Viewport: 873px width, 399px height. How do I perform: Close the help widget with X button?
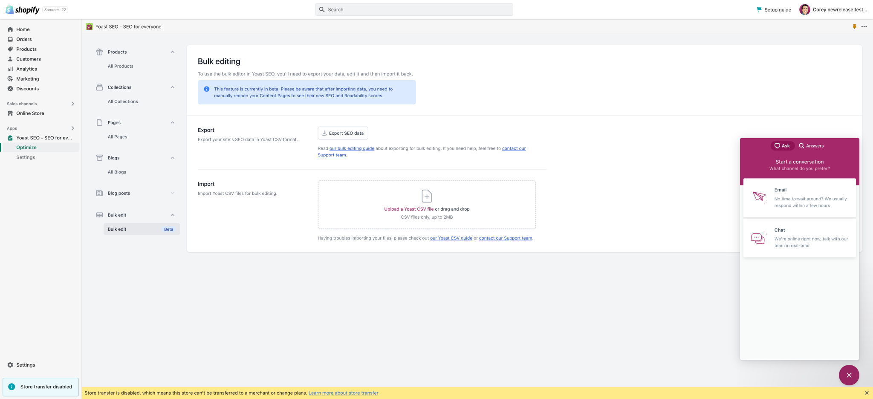pos(849,375)
